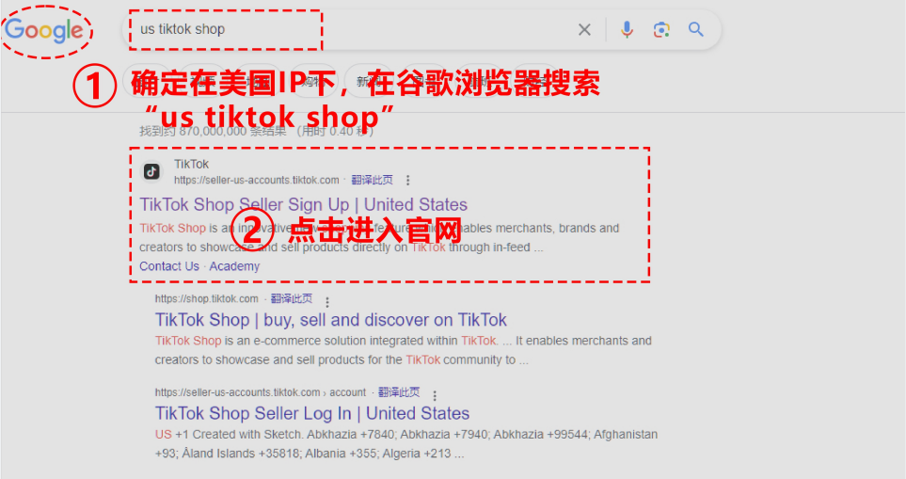This screenshot has height=479, width=906.
Task: Open TikTok Shop Seller Sign Up link
Action: (303, 204)
